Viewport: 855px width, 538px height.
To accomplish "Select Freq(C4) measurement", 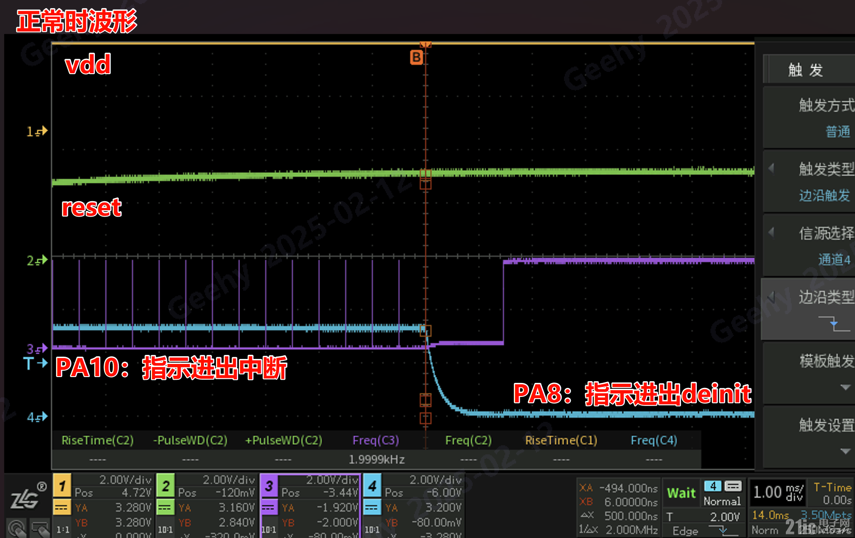I will click(654, 440).
